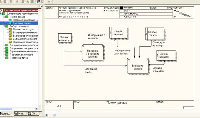Select Перевозка груза tree row
The height and width of the screenshot is (118, 200).
[x=19, y=58]
